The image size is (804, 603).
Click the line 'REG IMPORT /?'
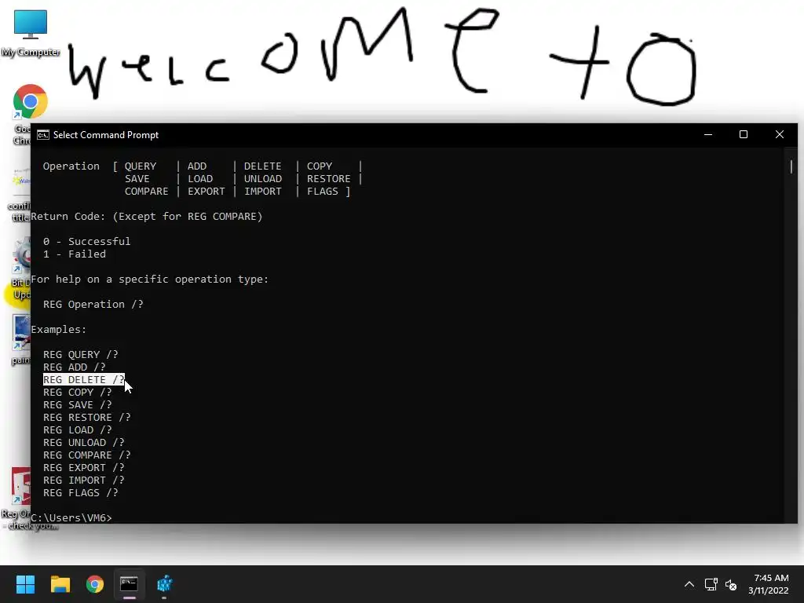83,480
